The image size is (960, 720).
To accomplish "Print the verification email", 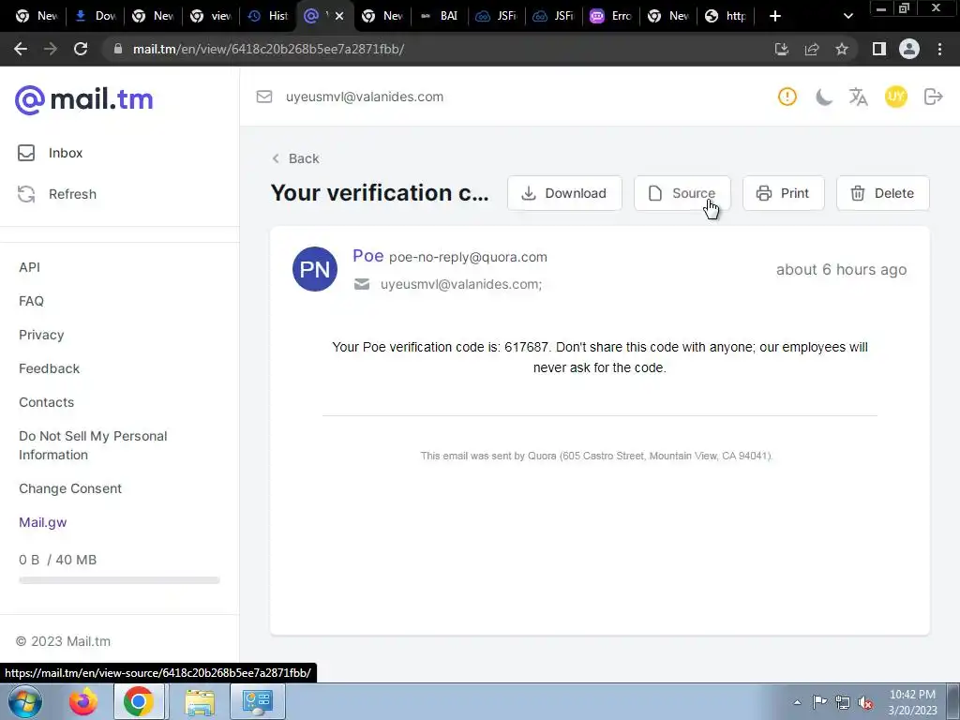I will (x=783, y=193).
